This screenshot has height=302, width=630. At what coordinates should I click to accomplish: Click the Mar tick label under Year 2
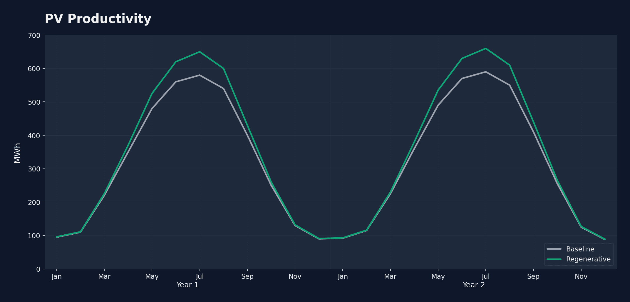tap(390, 276)
